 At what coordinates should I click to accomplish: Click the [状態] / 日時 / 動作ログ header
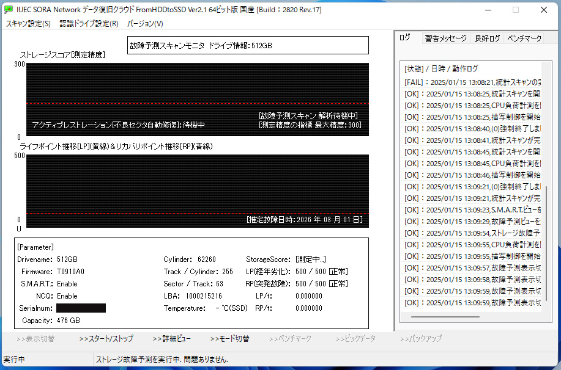point(441,68)
